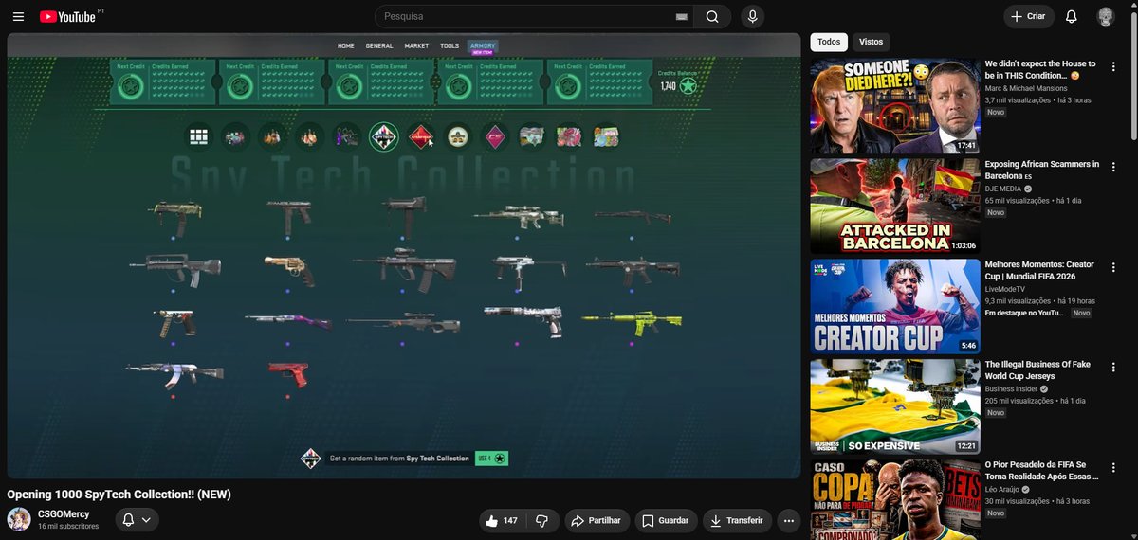Click the GENERAL tab in the video
The width and height of the screenshot is (1138, 540).
click(379, 45)
